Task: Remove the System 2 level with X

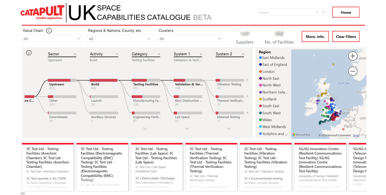Action: (x=243, y=54)
